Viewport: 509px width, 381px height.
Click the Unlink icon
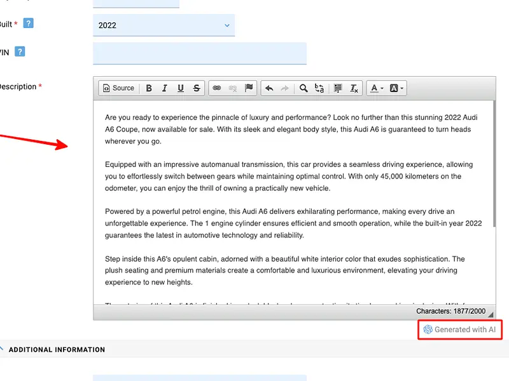(233, 88)
